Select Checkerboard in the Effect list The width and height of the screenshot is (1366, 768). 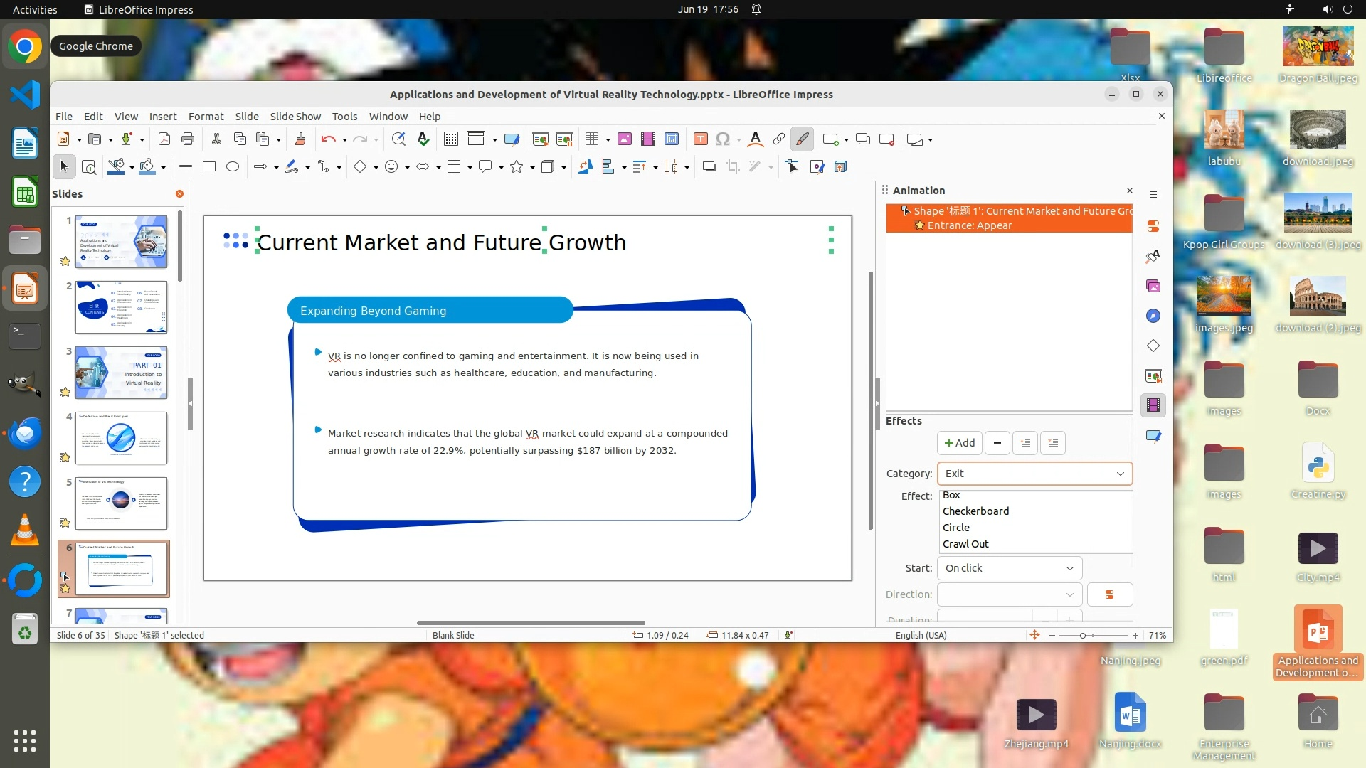point(975,511)
